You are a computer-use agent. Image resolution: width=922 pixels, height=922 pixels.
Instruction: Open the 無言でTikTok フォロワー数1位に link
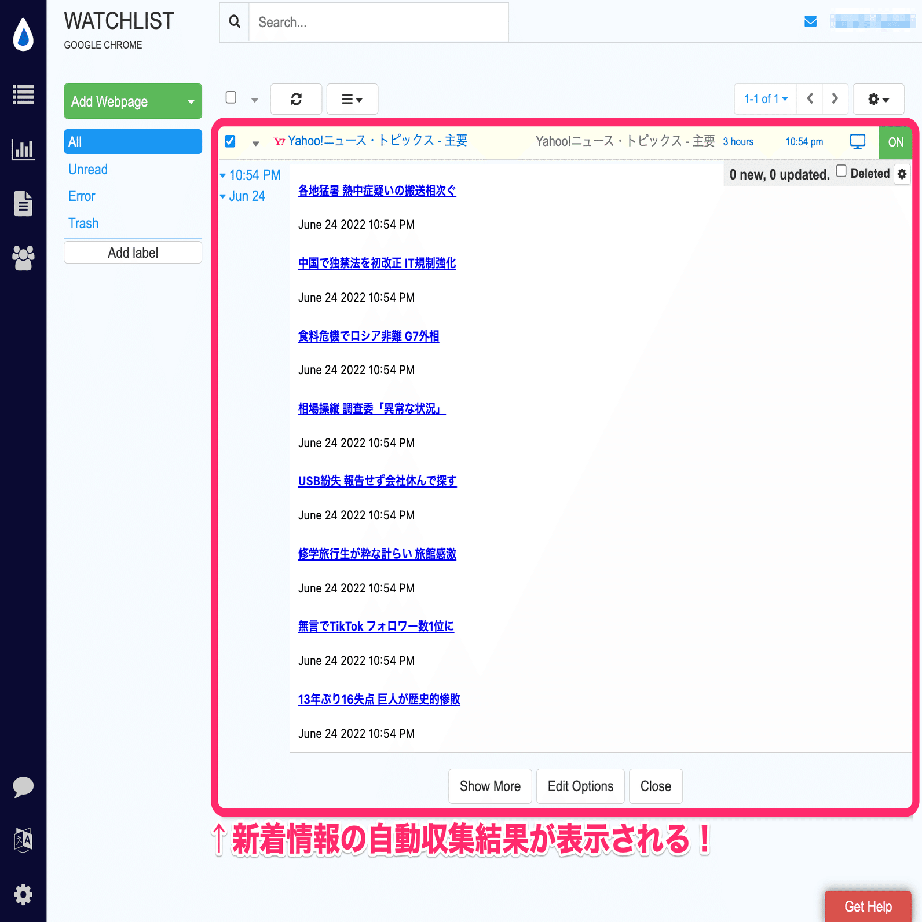pyautogui.click(x=376, y=626)
